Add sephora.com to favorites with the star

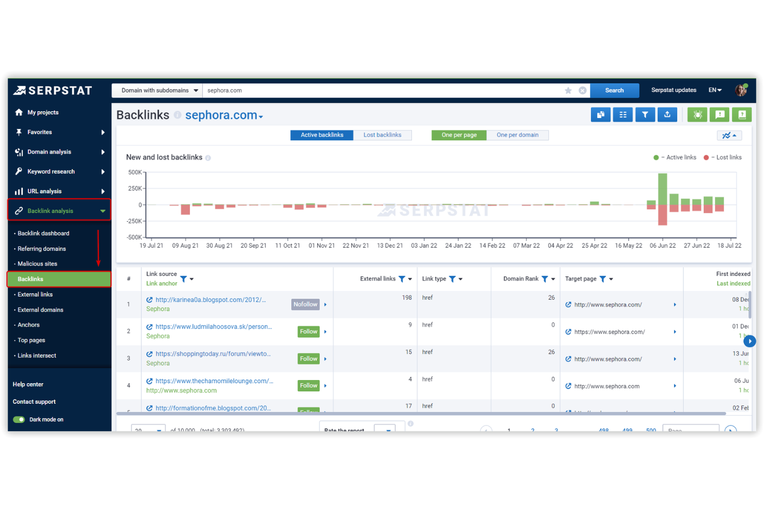[568, 90]
